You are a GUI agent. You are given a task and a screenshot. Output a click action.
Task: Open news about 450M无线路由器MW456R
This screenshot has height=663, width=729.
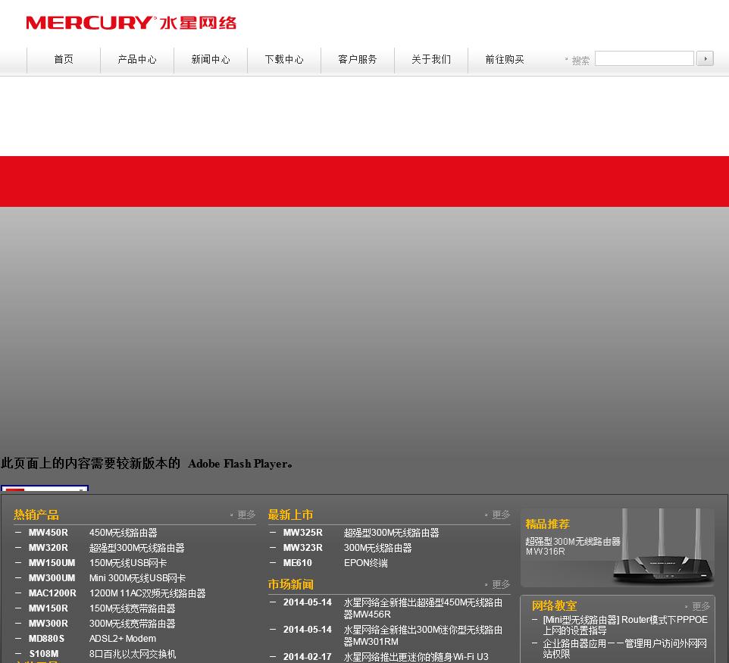[x=423, y=608]
